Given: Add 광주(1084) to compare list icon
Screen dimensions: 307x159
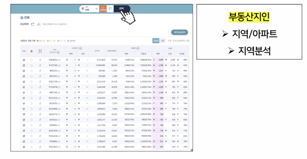Looking at the screenshot, I should point(40,109).
